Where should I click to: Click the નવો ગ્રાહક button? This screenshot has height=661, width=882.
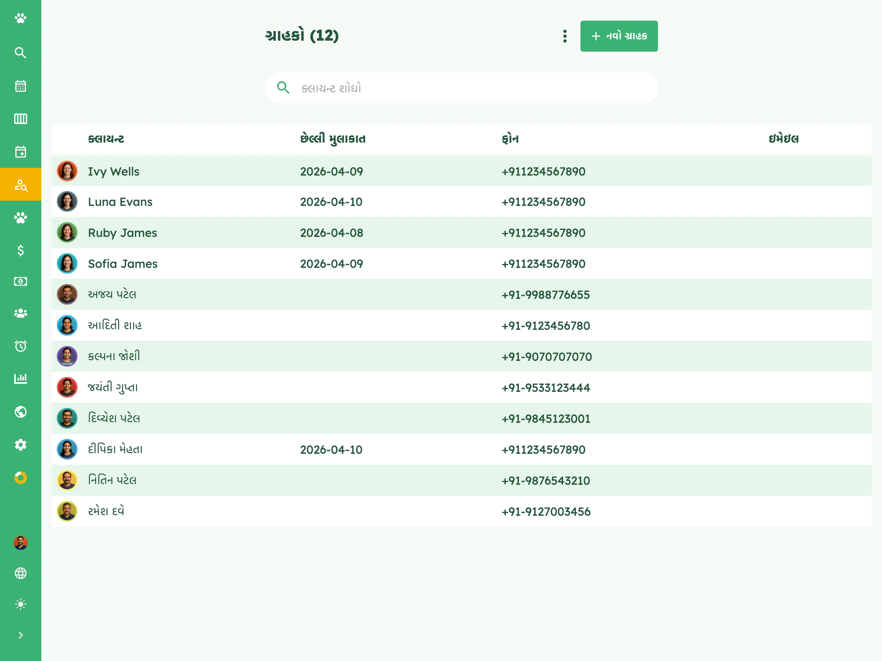click(x=619, y=36)
